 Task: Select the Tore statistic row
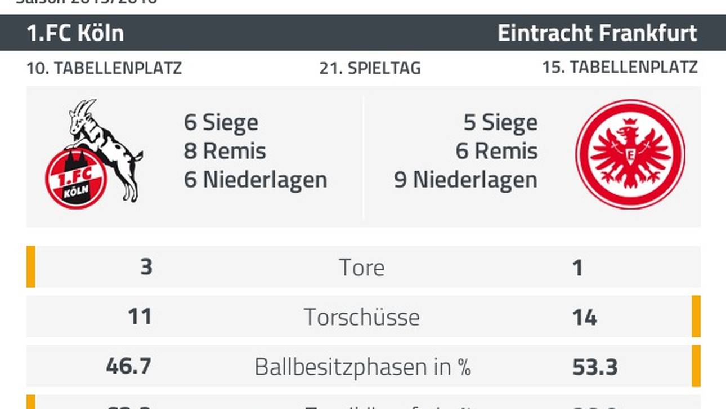(364, 267)
